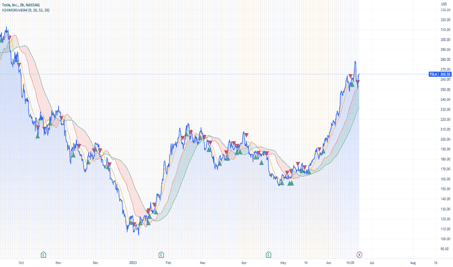453x267 pixels.
Task: Select the ICHIMOKU+BSM indicator legend
Action: (26, 10)
